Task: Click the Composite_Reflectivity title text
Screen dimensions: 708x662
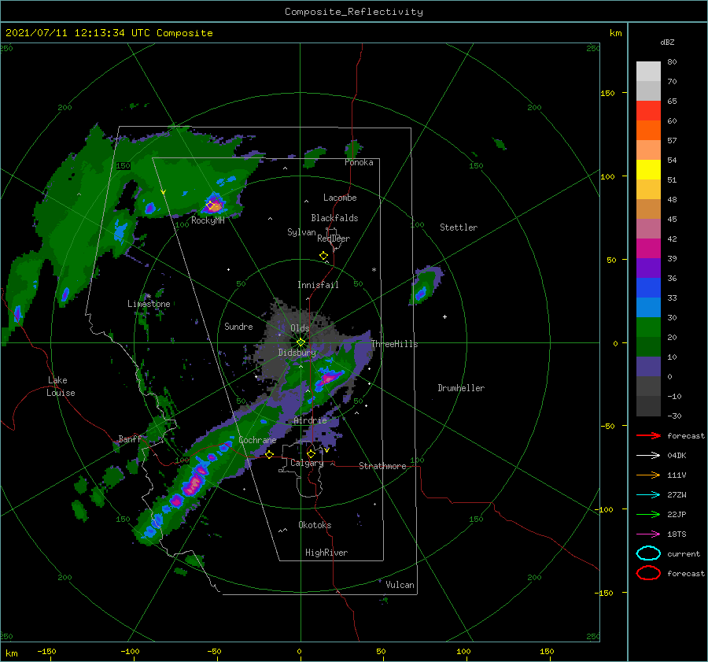Action: (354, 12)
